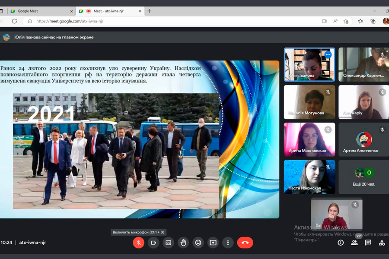
Task: Open the Activities panel
Action: point(382,243)
